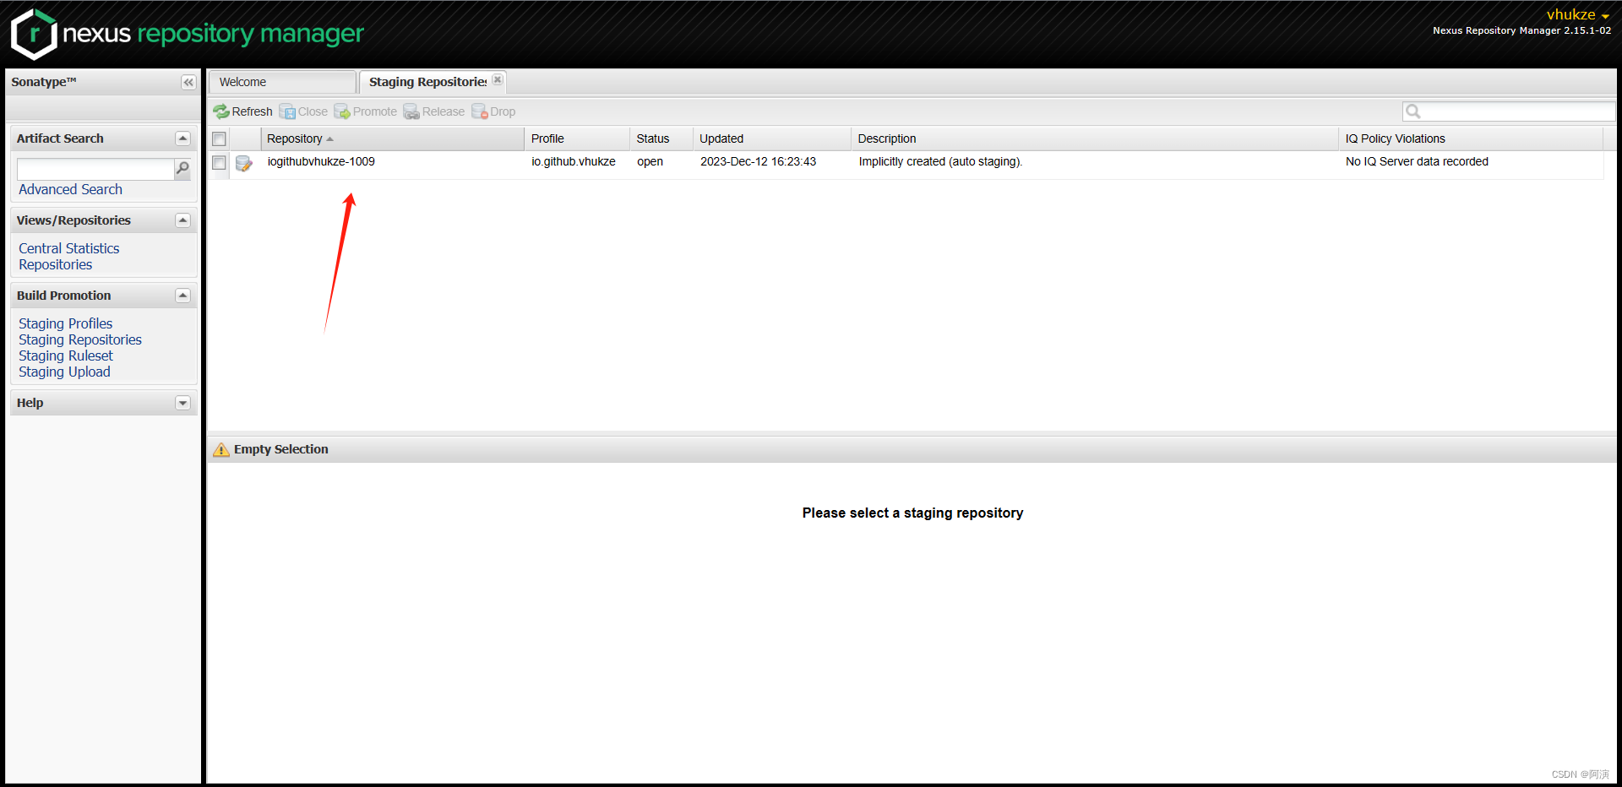Click the Refresh toolbar button
This screenshot has width=1622, height=787.
click(x=242, y=111)
